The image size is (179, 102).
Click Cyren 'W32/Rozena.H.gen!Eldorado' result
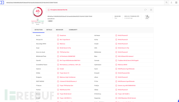pos(126,69)
